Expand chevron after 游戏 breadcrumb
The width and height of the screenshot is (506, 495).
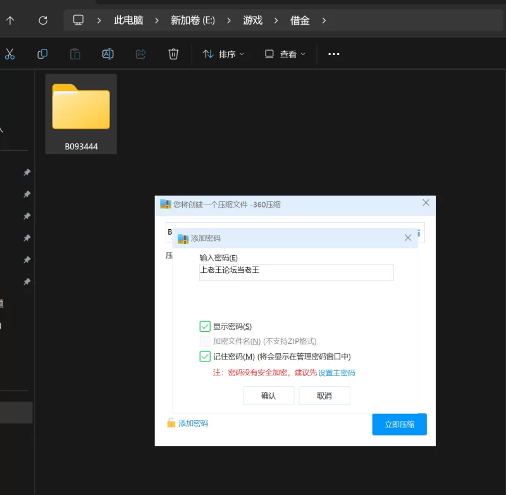click(276, 21)
